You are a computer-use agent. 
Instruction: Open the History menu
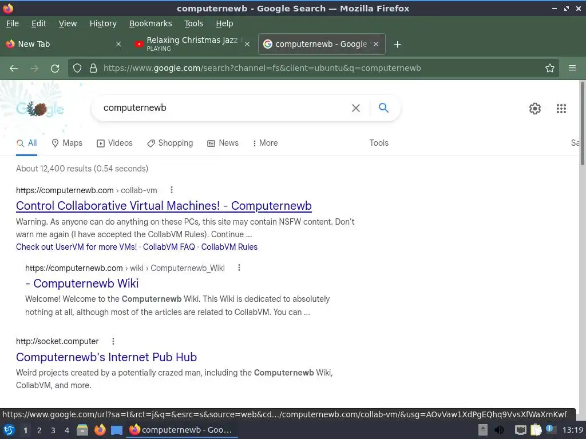(103, 23)
